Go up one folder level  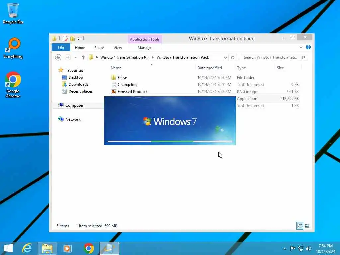(83, 57)
